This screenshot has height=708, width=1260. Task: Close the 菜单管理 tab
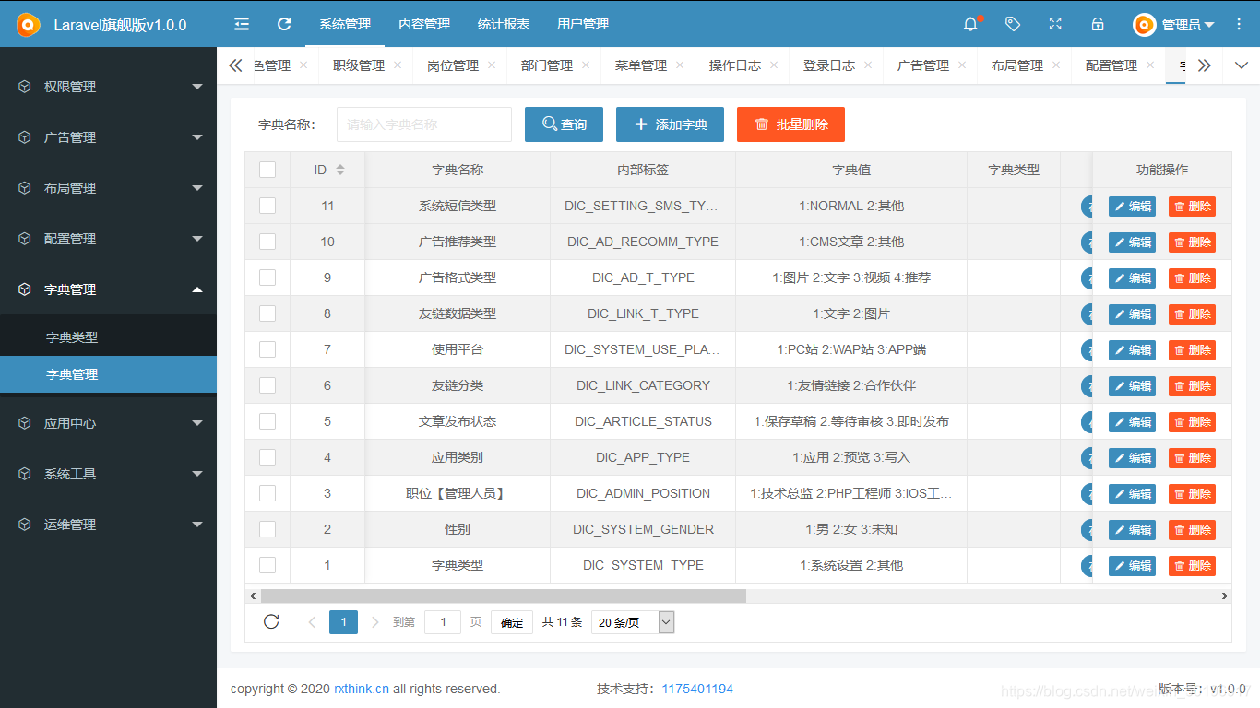[680, 65]
